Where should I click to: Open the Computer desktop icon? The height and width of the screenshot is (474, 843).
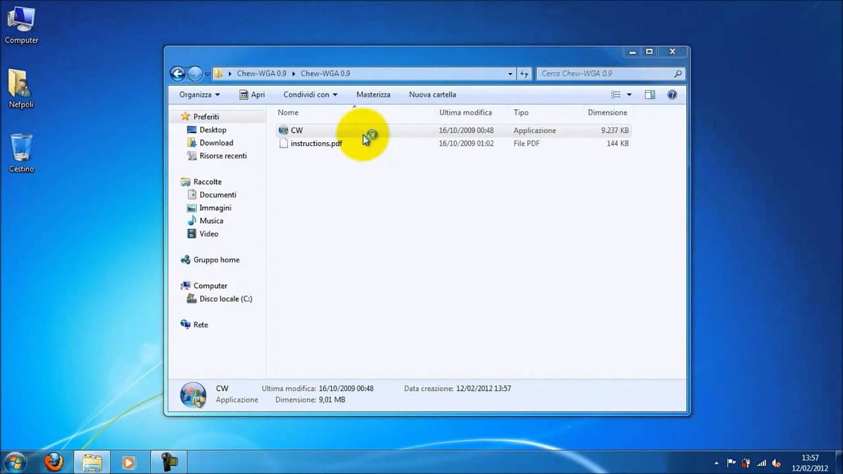coord(21,25)
